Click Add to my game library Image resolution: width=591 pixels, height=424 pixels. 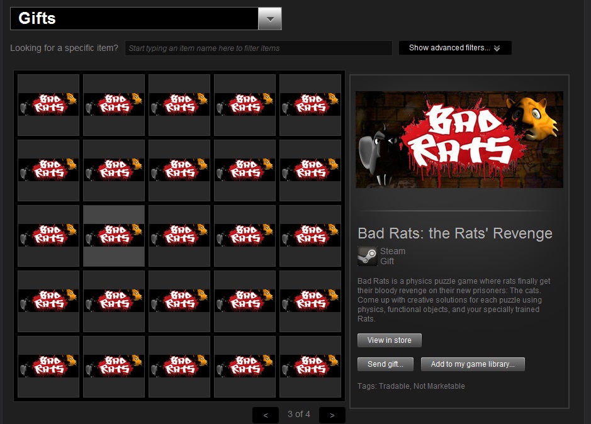pyautogui.click(x=473, y=364)
